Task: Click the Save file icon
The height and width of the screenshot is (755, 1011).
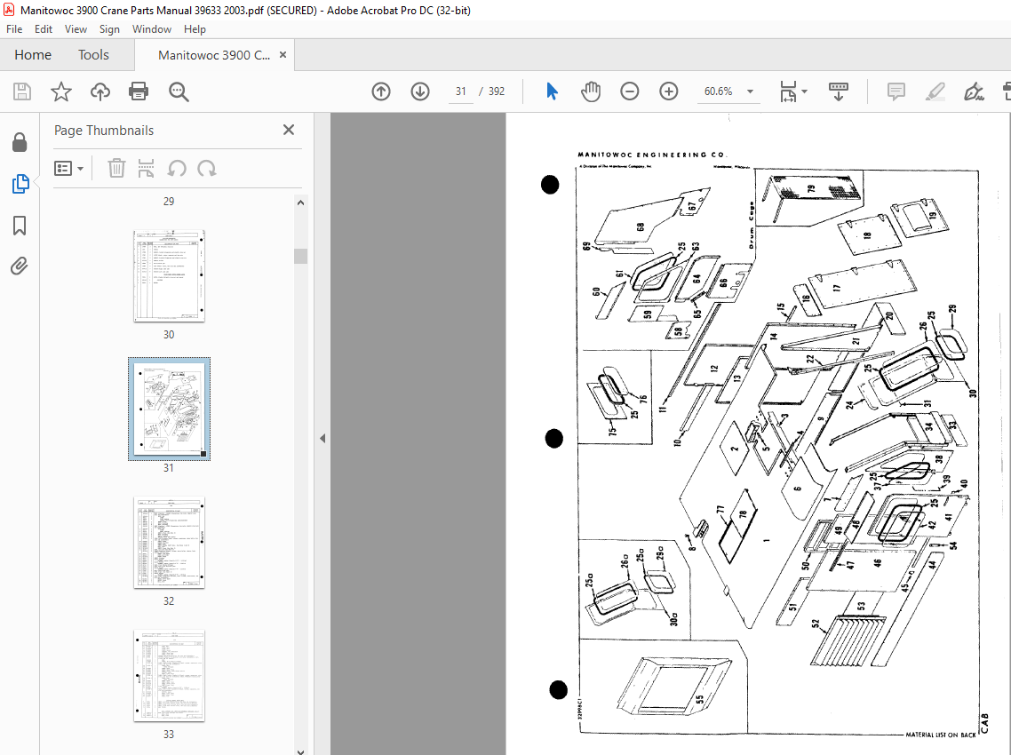Action: point(22,91)
